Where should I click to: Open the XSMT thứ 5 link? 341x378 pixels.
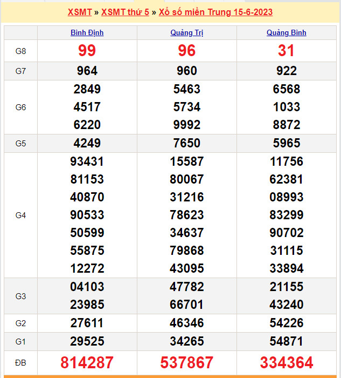click(x=125, y=12)
